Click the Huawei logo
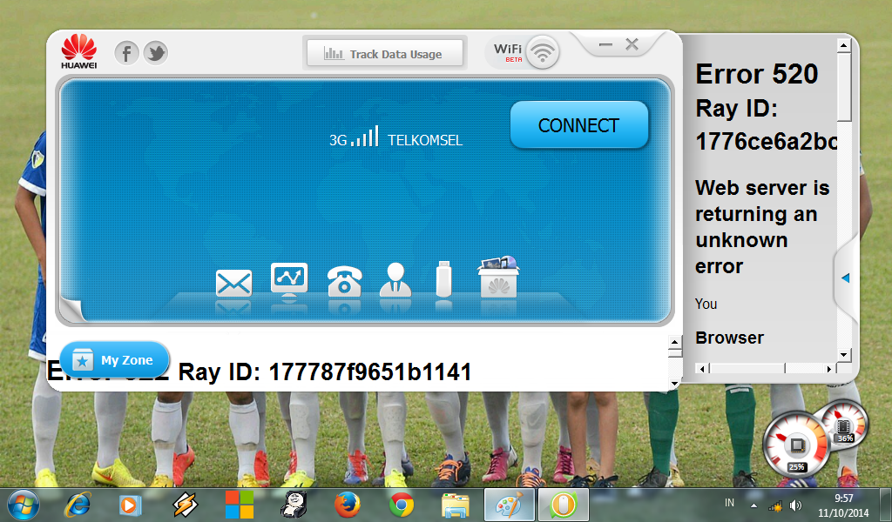Screen dimensions: 892x522 tap(79, 51)
